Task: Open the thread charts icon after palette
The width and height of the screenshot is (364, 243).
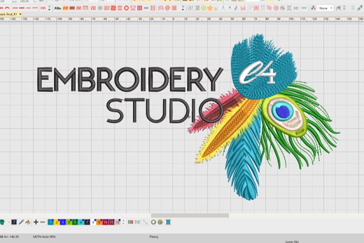Action: pyautogui.click(x=130, y=222)
